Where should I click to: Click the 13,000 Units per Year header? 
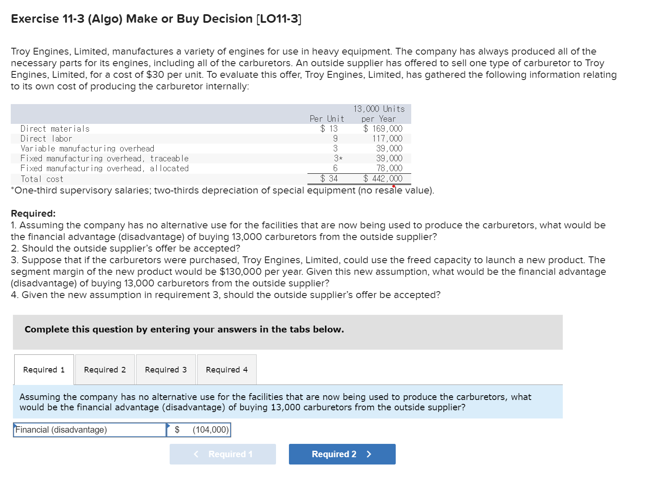pos(379,114)
